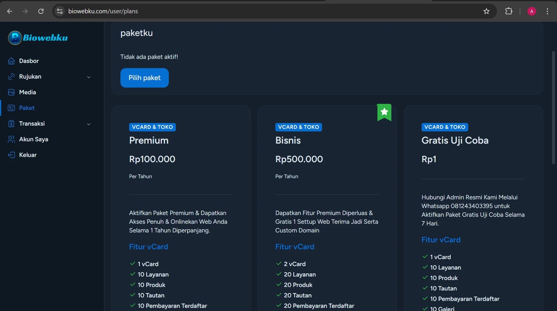Screen dimensions: 557x311
Task: Click Keluar to log out
Action: tap(28, 155)
